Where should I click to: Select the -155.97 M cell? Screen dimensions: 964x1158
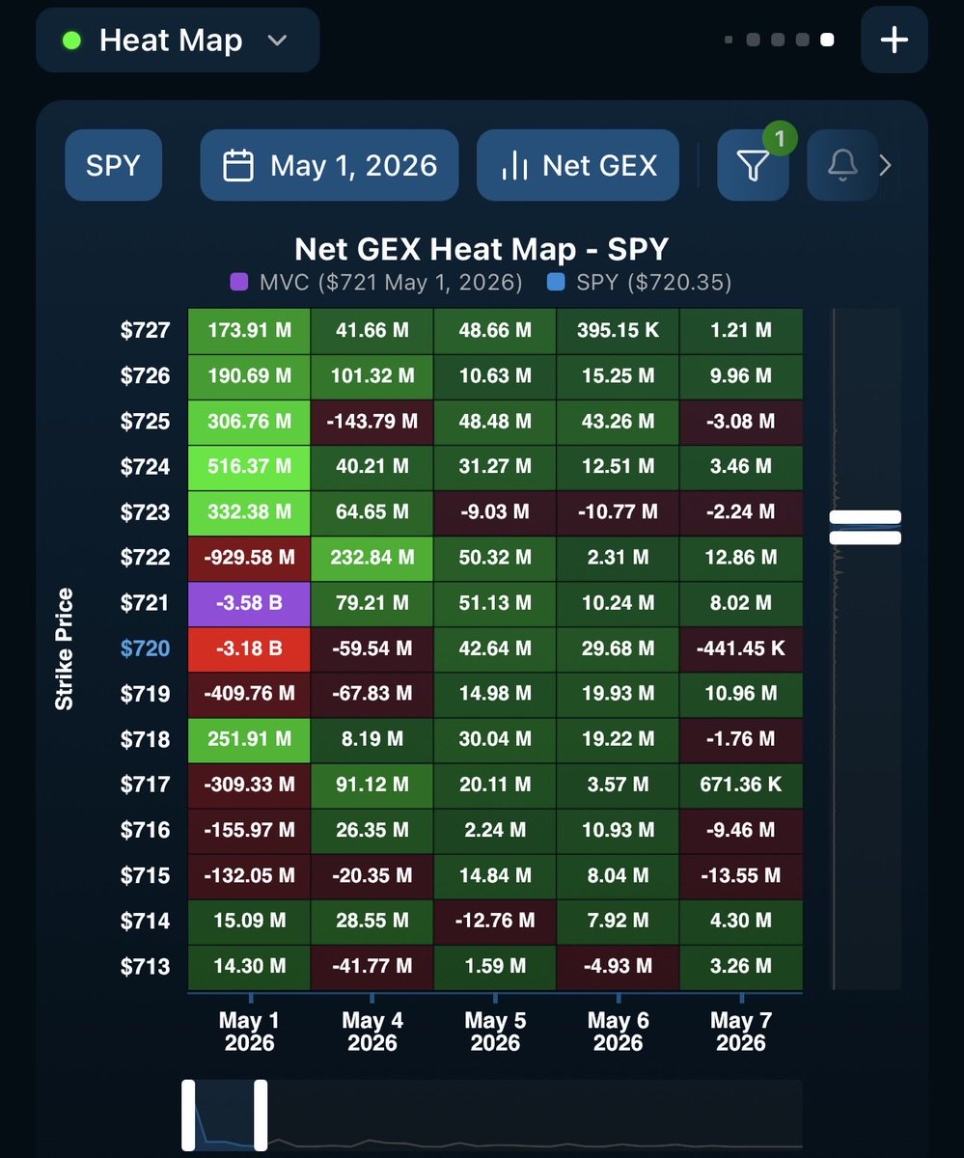(249, 830)
